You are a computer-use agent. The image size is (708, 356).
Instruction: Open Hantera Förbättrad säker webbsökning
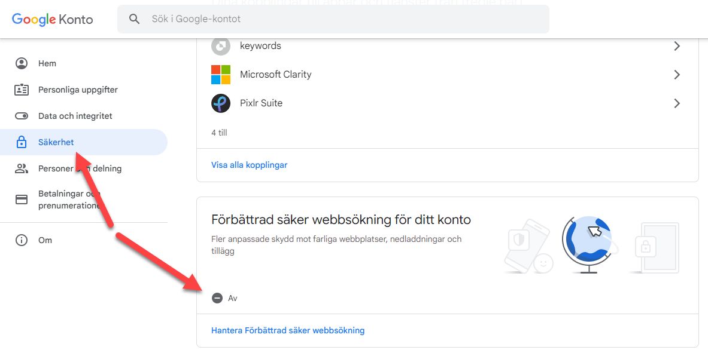(x=287, y=330)
